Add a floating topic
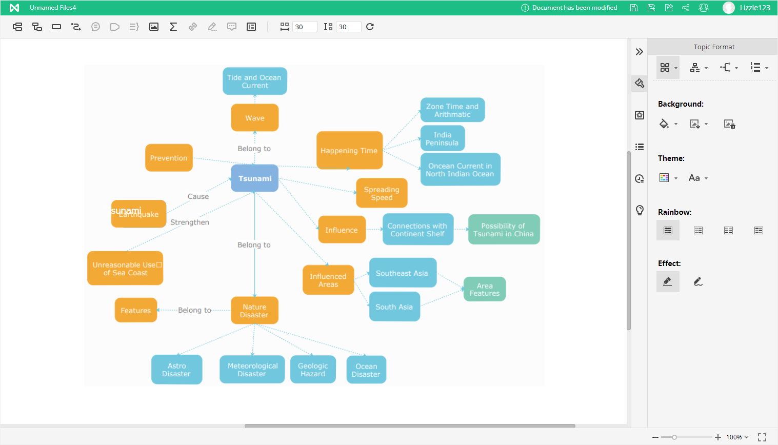Viewport: 778px width, 445px height. click(x=56, y=27)
